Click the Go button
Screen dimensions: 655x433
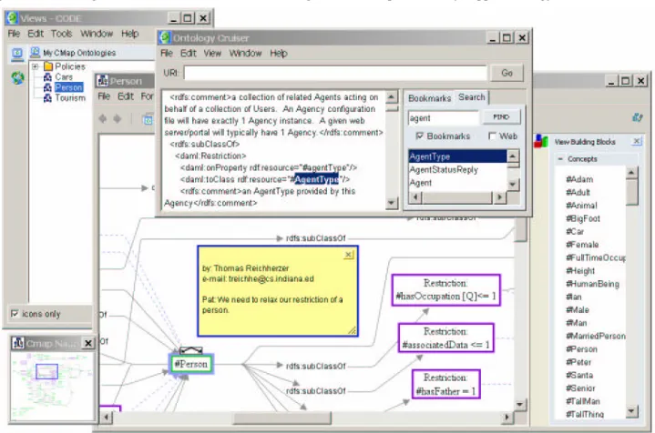(507, 73)
